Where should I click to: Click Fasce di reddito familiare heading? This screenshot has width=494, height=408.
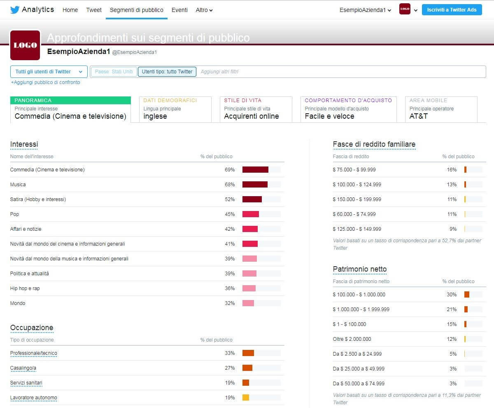point(374,144)
